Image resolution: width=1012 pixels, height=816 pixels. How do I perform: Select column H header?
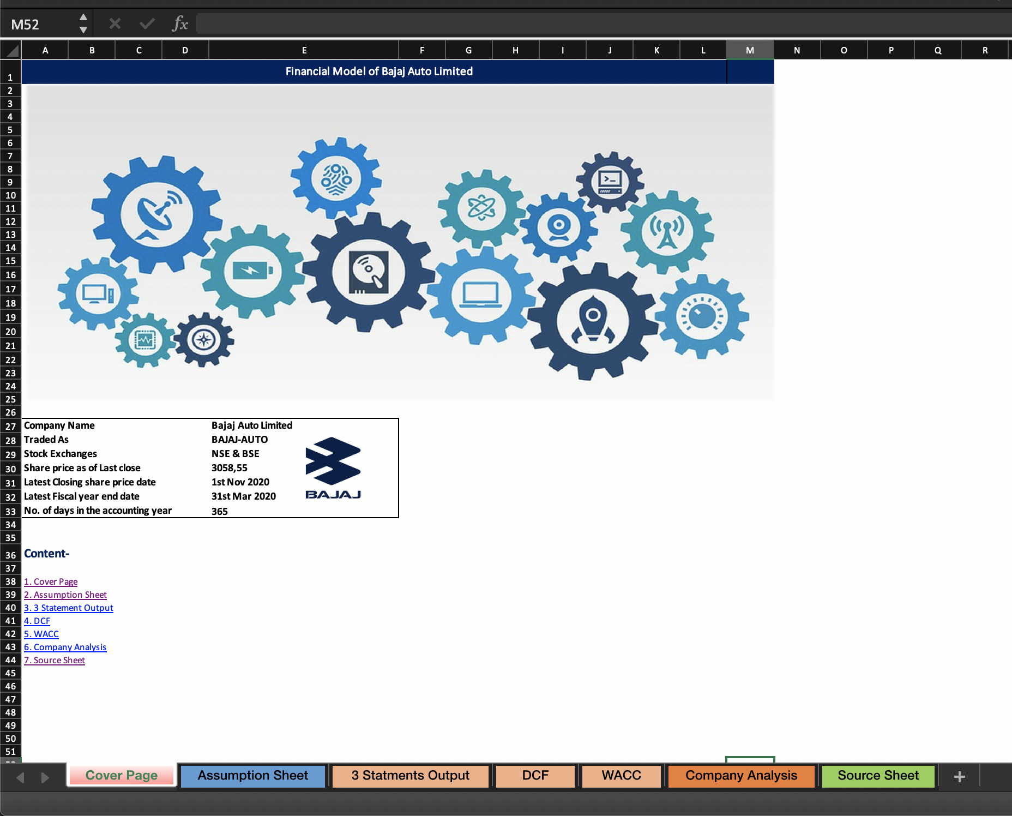pos(515,50)
